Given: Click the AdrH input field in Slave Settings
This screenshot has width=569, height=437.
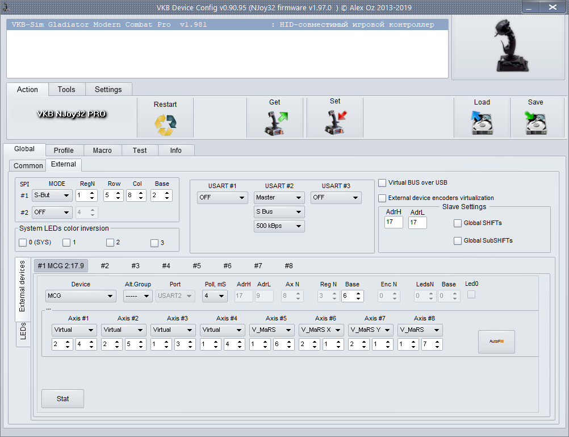Looking at the screenshot, I should point(393,223).
